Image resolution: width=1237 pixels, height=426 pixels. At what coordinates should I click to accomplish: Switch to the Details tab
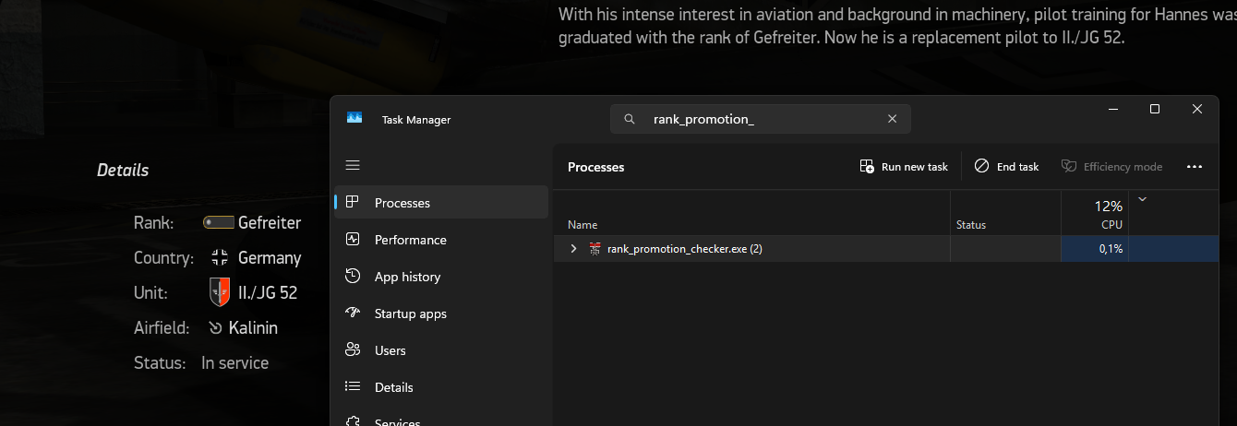point(393,387)
